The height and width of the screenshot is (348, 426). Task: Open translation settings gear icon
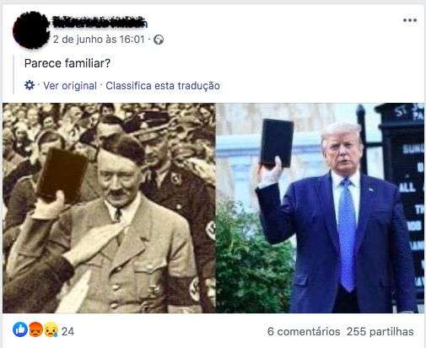click(30, 85)
